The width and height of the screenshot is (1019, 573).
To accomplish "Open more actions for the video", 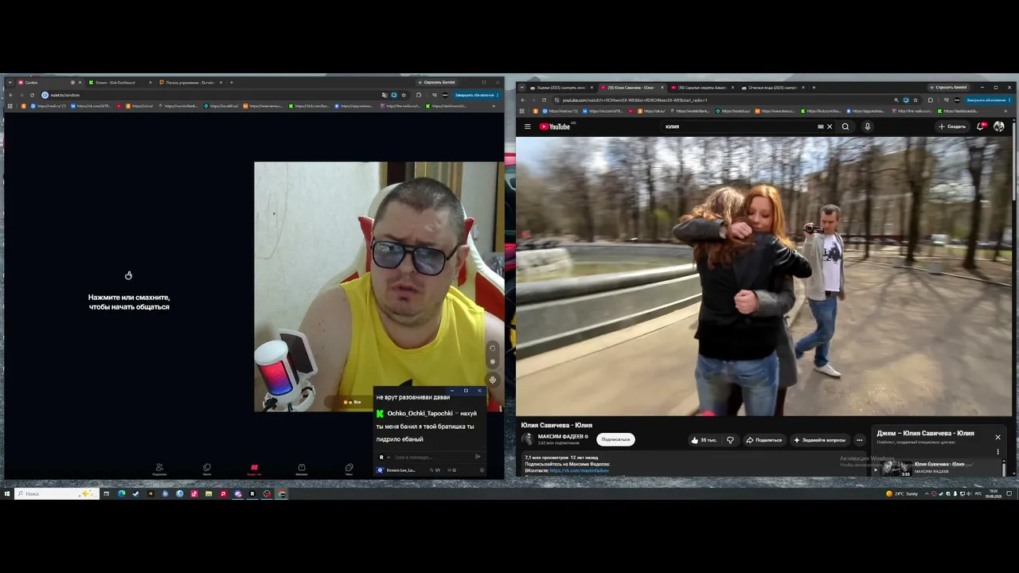I will 859,440.
